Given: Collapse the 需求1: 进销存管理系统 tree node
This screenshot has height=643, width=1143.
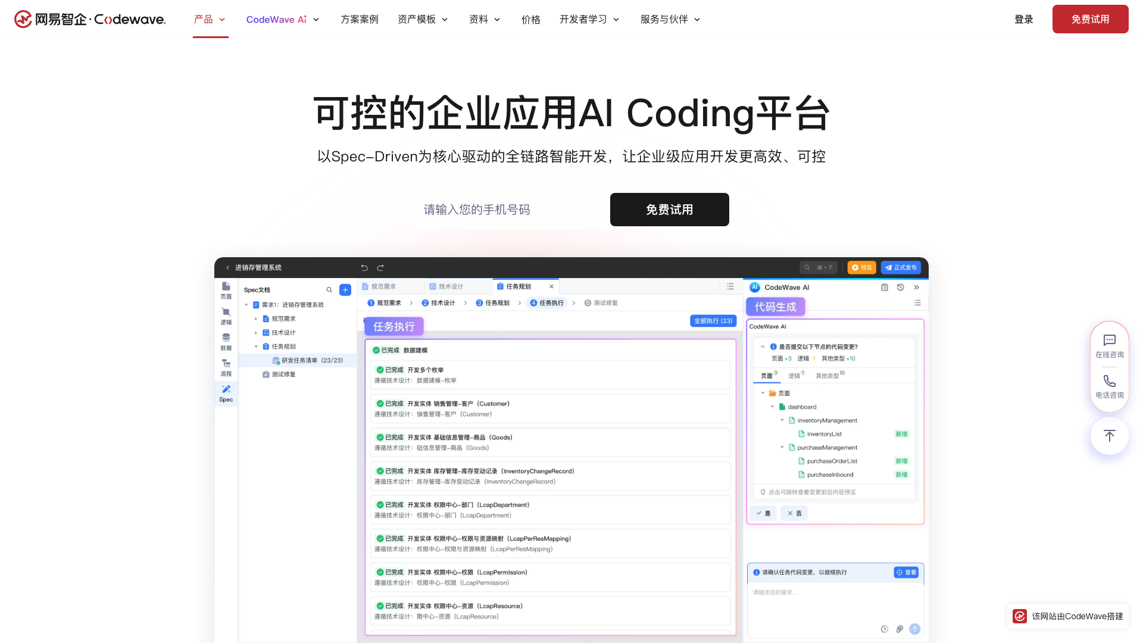Looking at the screenshot, I should coord(246,305).
